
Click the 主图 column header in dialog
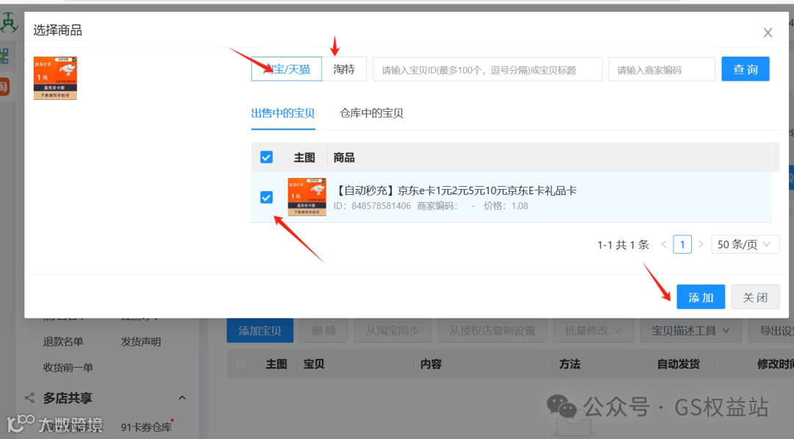click(x=304, y=157)
